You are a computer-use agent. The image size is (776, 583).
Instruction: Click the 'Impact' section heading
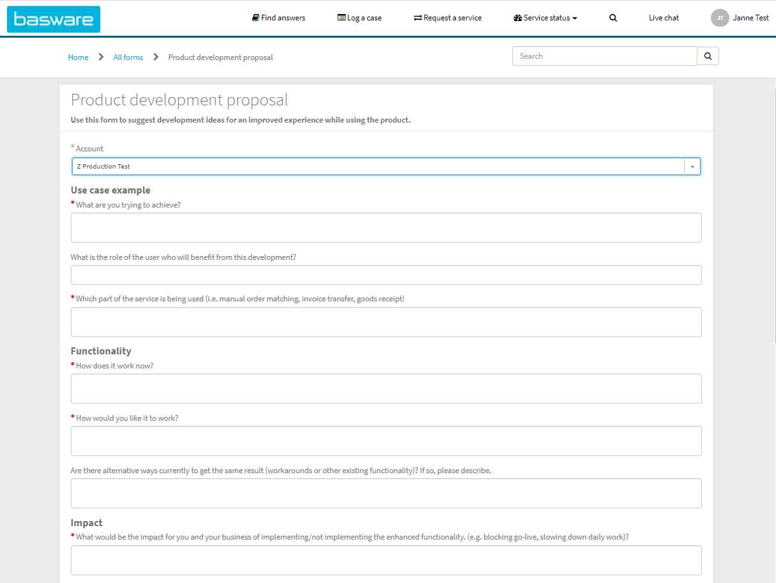coord(87,523)
